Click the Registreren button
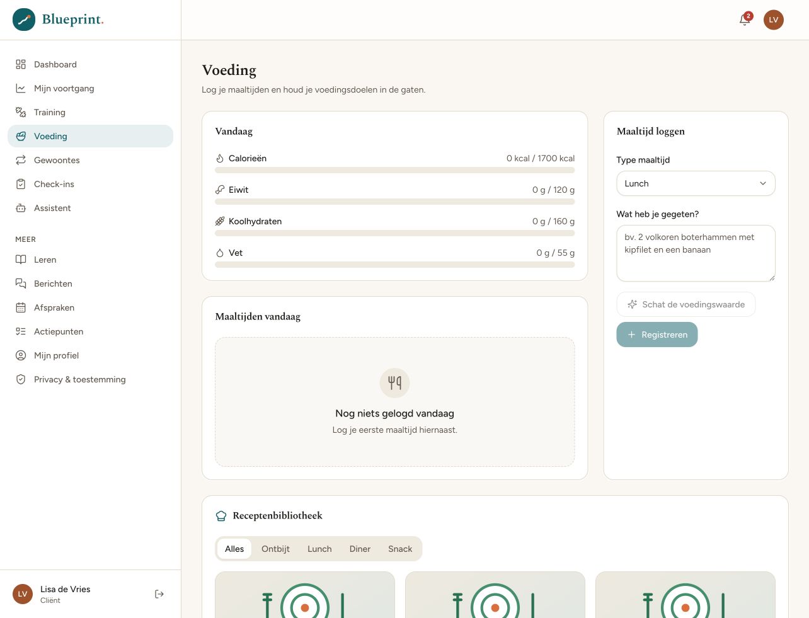Image resolution: width=809 pixels, height=618 pixels. 657,335
